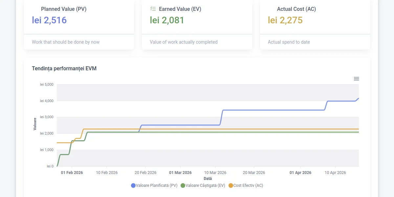Click the blue PV legend dot
This screenshot has height=197, width=394.
point(133,185)
